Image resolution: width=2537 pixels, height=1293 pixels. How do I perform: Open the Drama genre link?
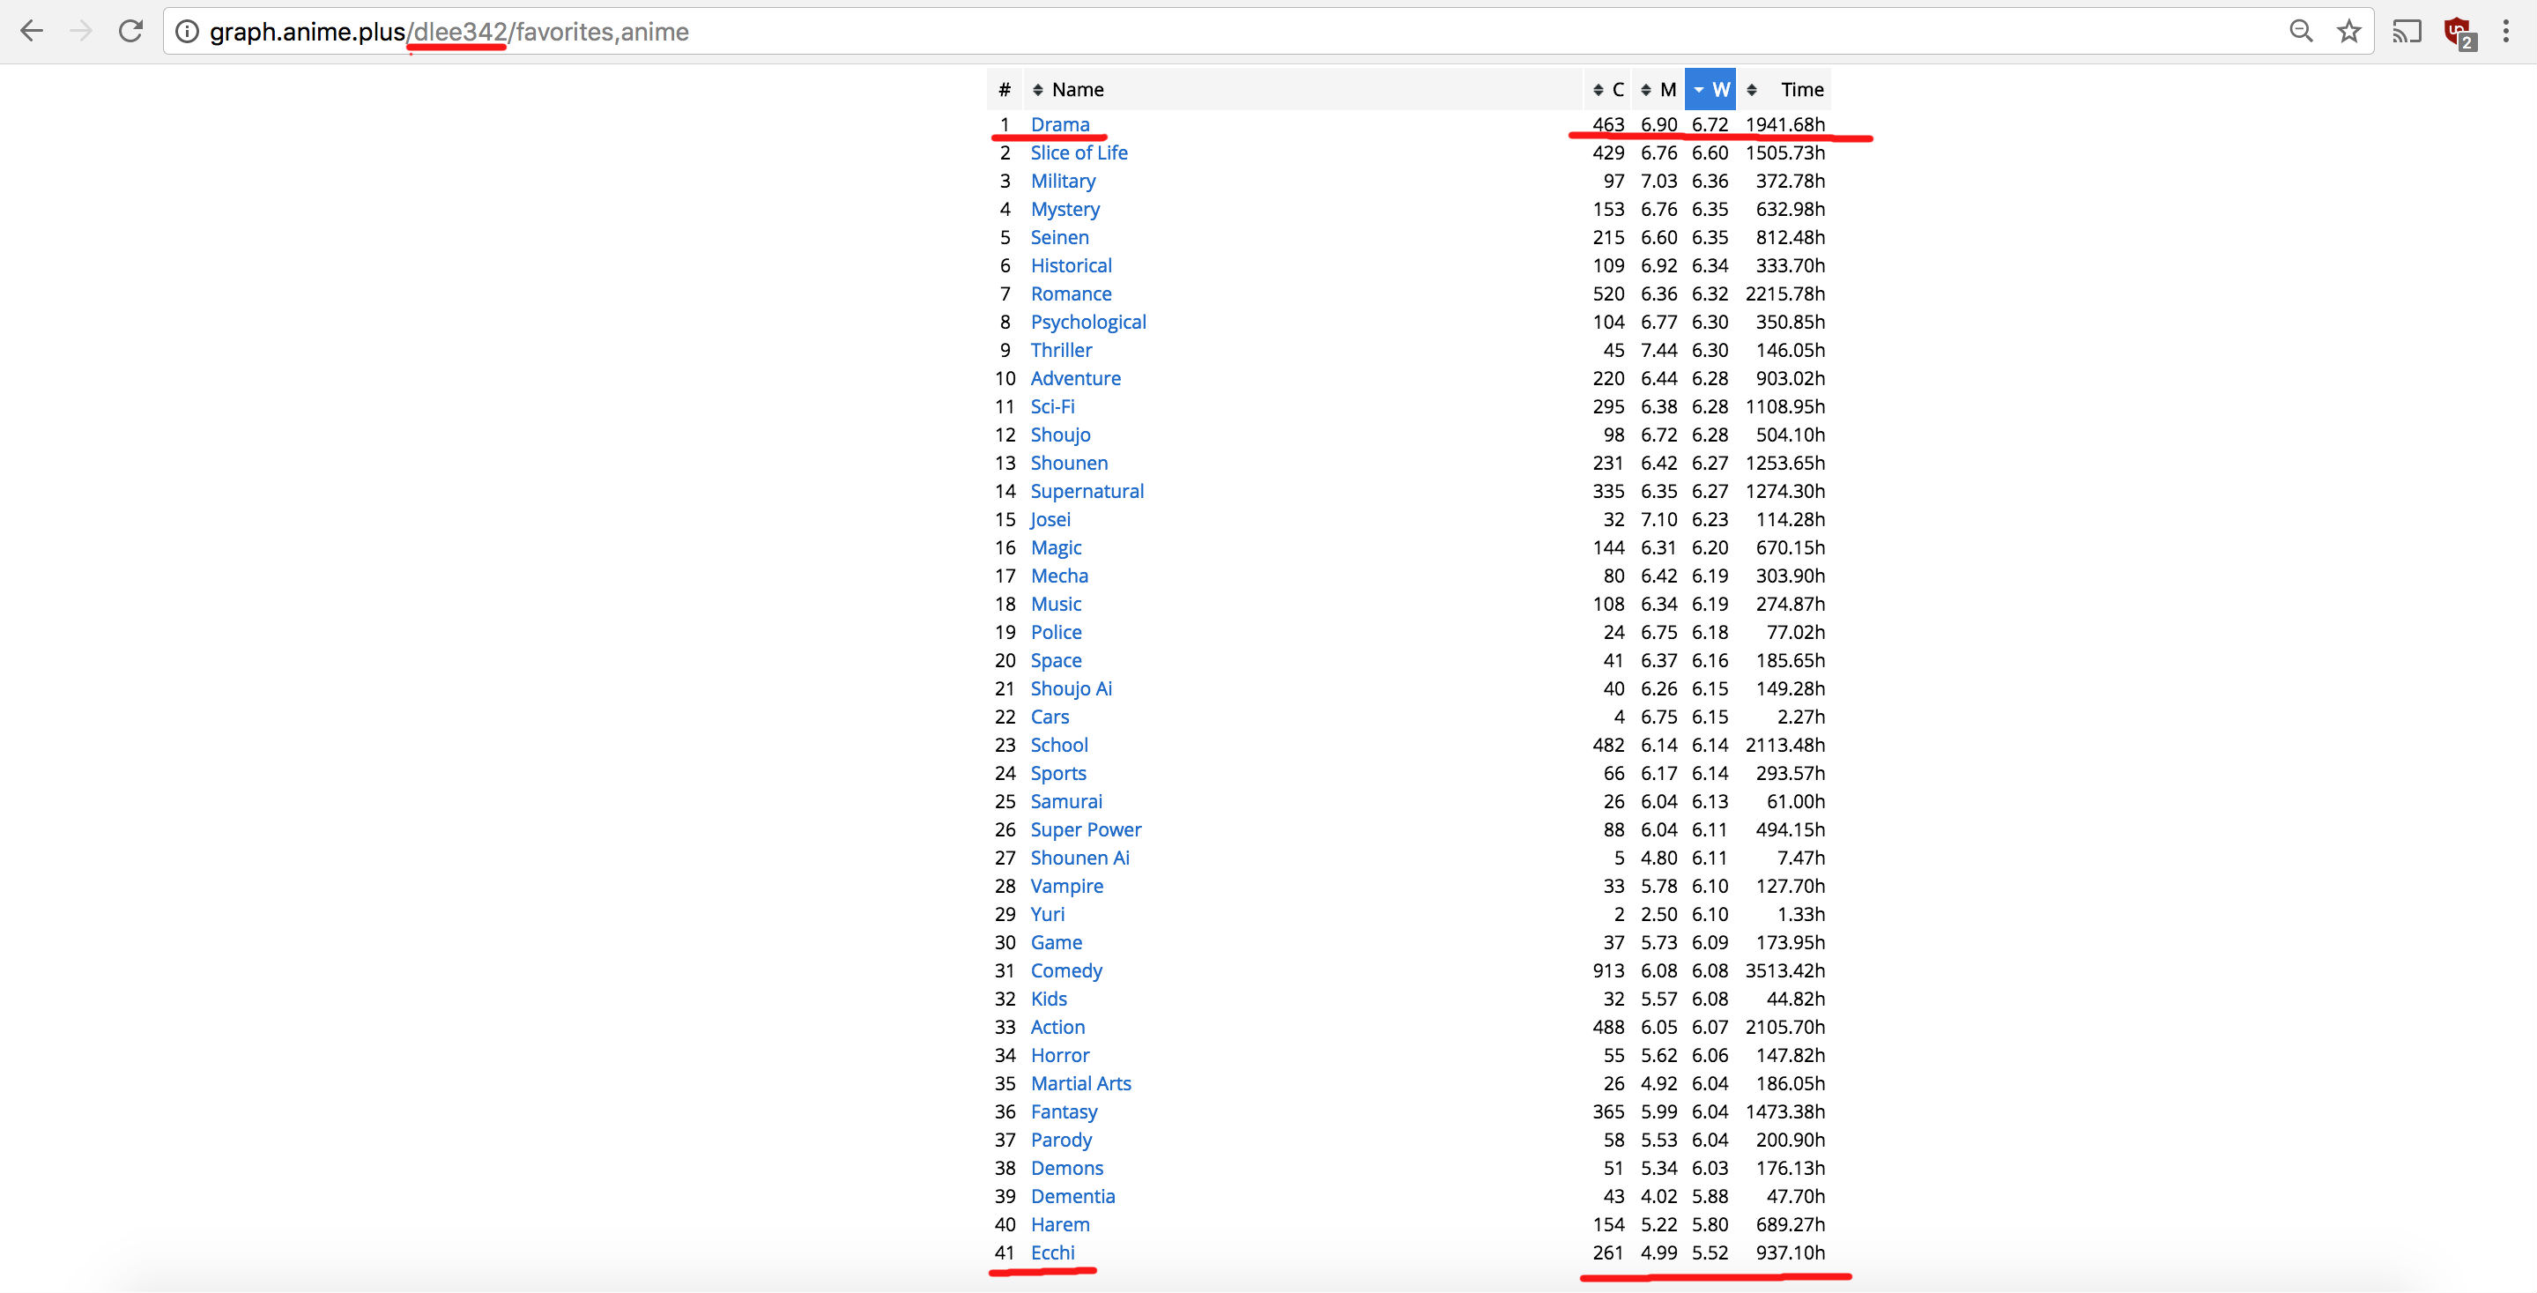(1060, 124)
